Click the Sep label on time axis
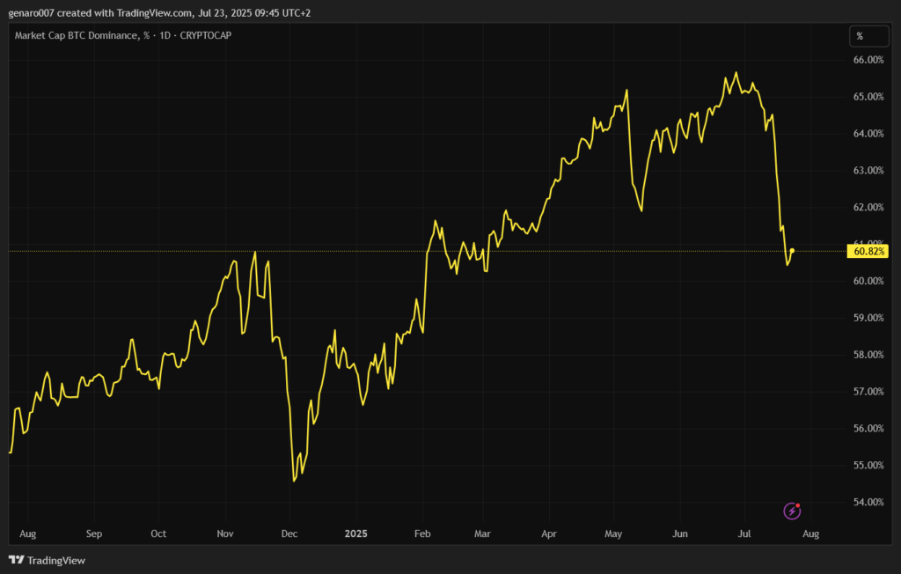901x574 pixels. coord(94,534)
